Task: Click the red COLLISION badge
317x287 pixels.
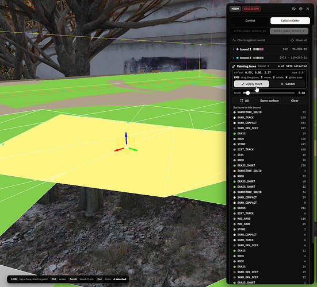Action: pos(251,9)
